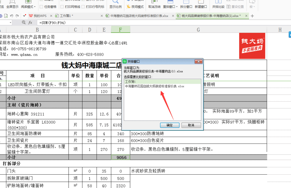This screenshot has height=188, width=291.
Task: Expand the 重排窗口 dropdown
Action: 177,6
